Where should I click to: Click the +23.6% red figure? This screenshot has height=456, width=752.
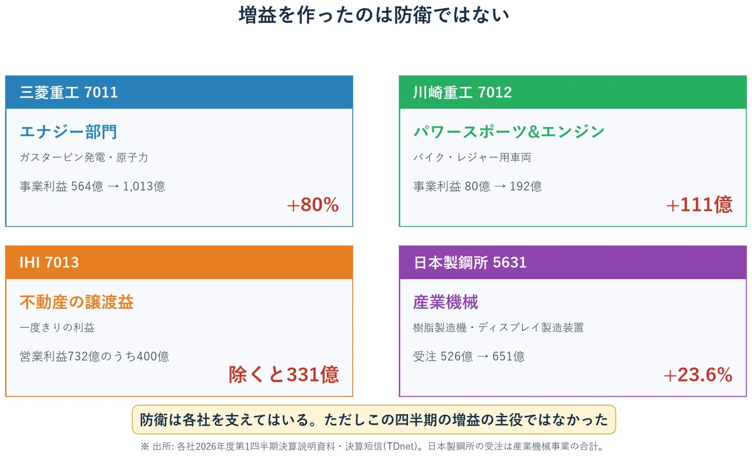click(x=697, y=375)
